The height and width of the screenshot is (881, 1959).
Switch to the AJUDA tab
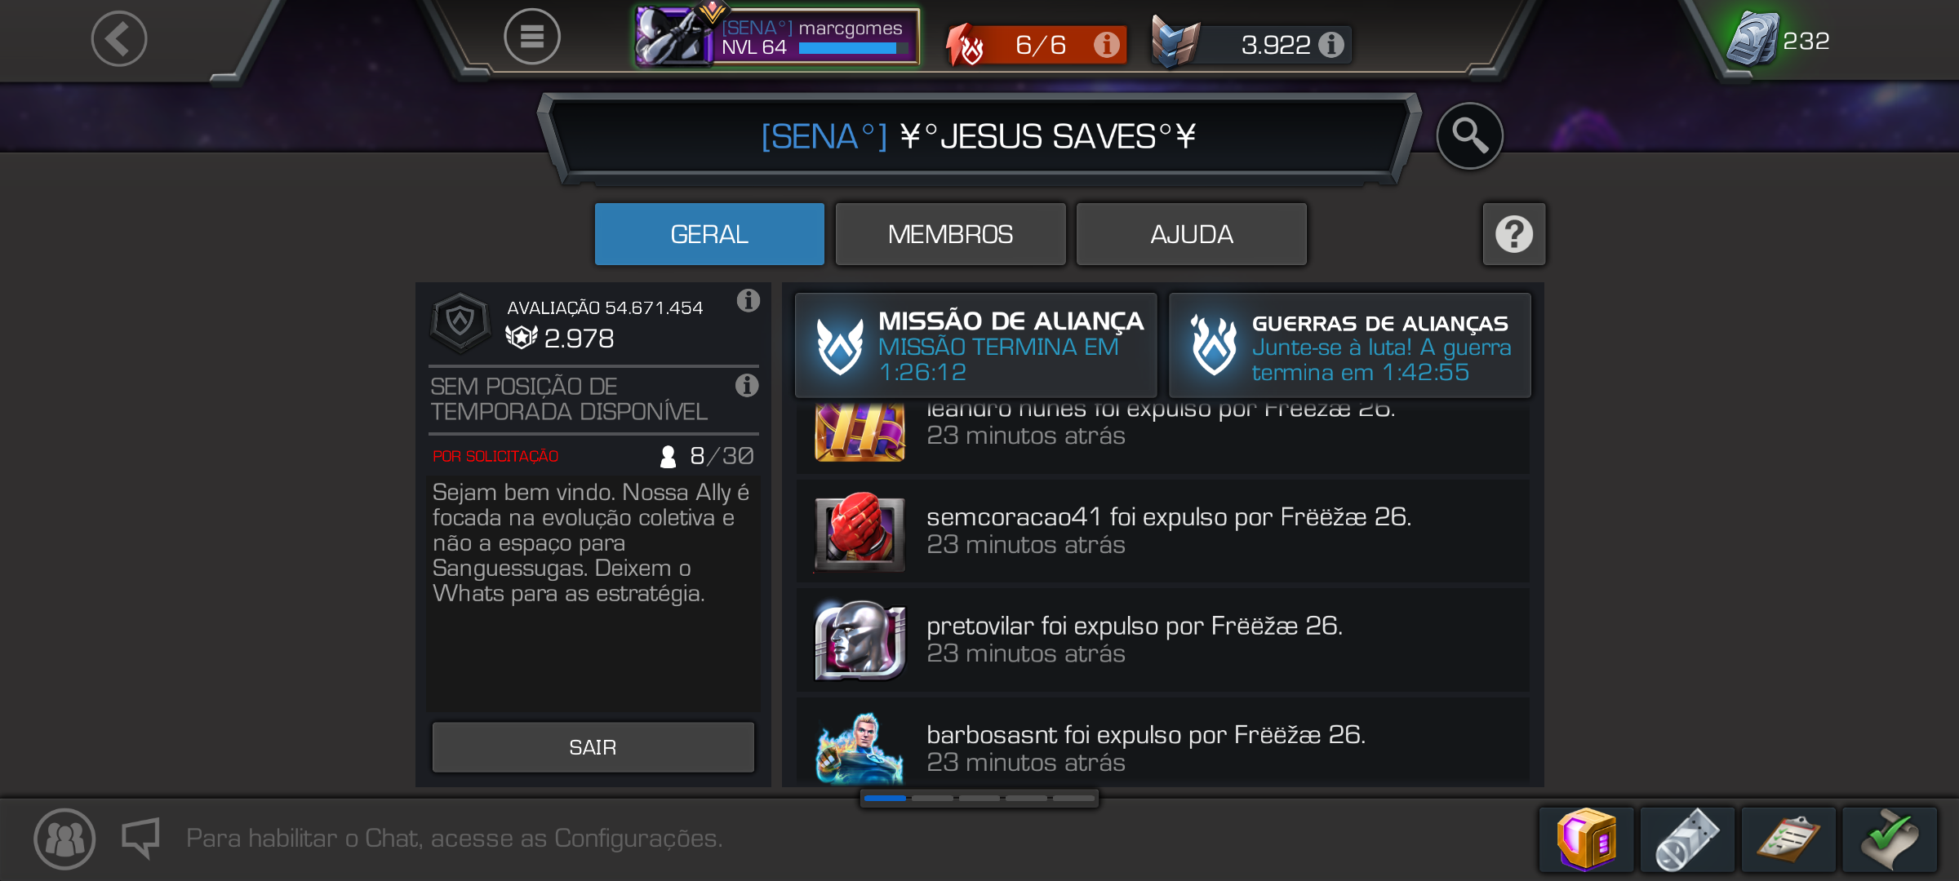(1192, 234)
